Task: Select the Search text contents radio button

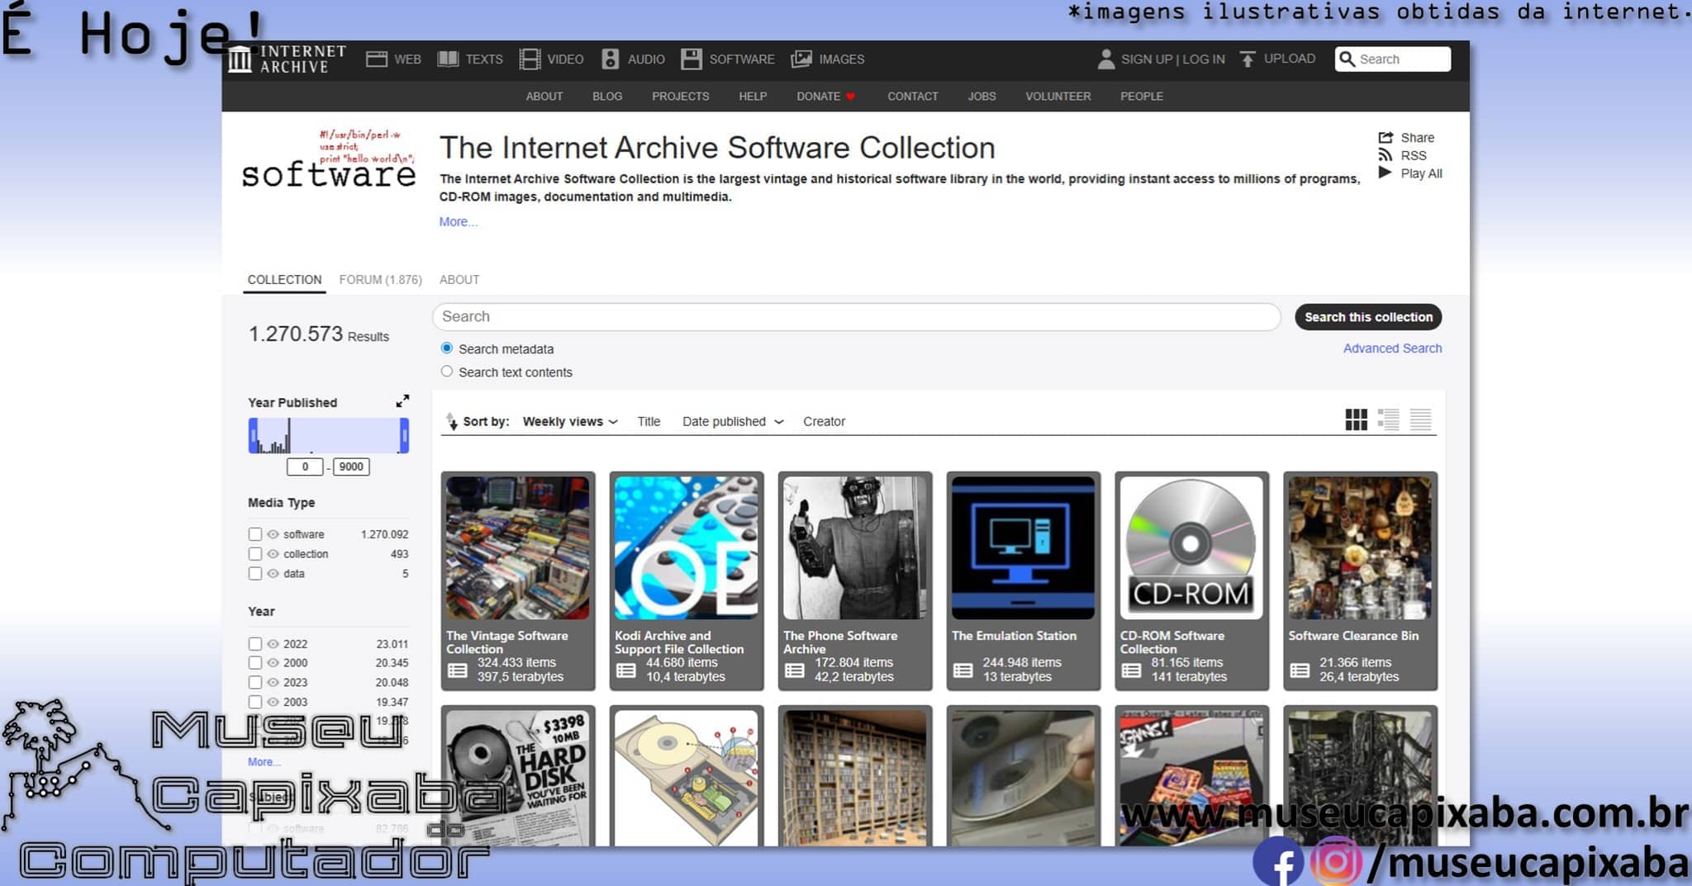Action: (x=447, y=372)
